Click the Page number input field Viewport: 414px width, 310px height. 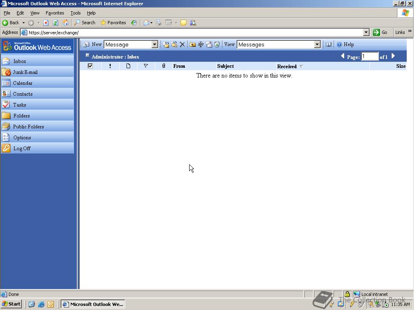pyautogui.click(x=370, y=57)
